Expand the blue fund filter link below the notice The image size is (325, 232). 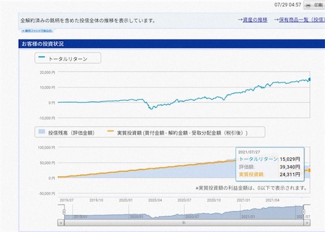pos(37,31)
